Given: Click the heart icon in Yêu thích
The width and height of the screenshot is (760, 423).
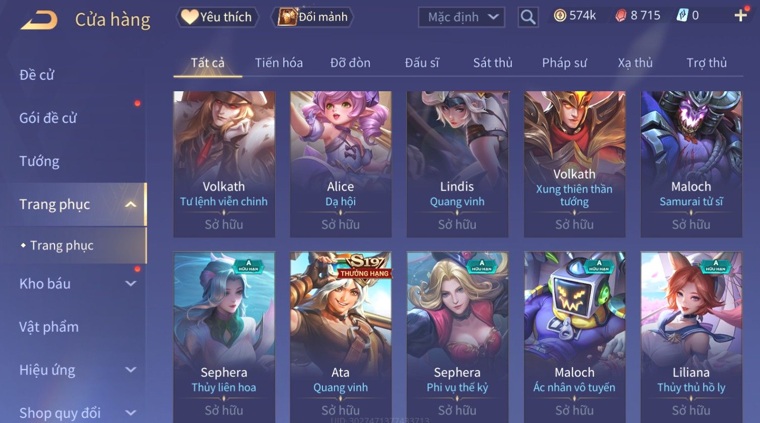Looking at the screenshot, I should click(190, 17).
